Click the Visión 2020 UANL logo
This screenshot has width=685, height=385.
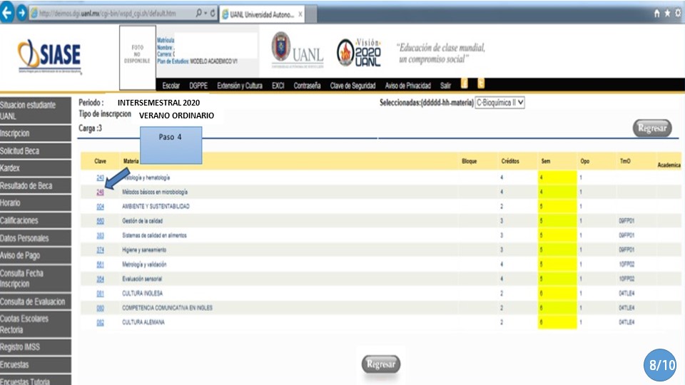pos(359,52)
